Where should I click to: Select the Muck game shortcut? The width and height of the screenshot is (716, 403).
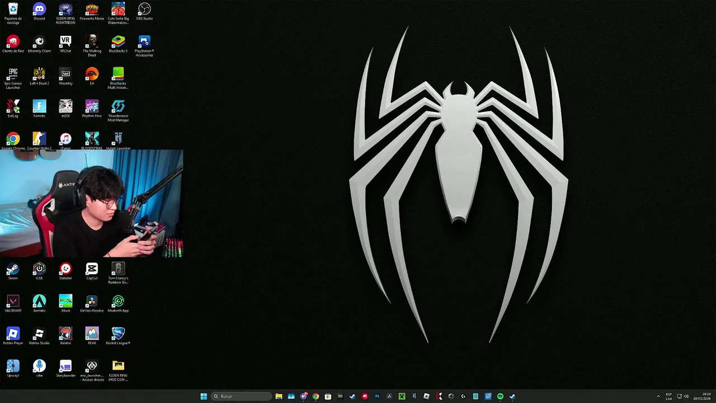[65, 303]
